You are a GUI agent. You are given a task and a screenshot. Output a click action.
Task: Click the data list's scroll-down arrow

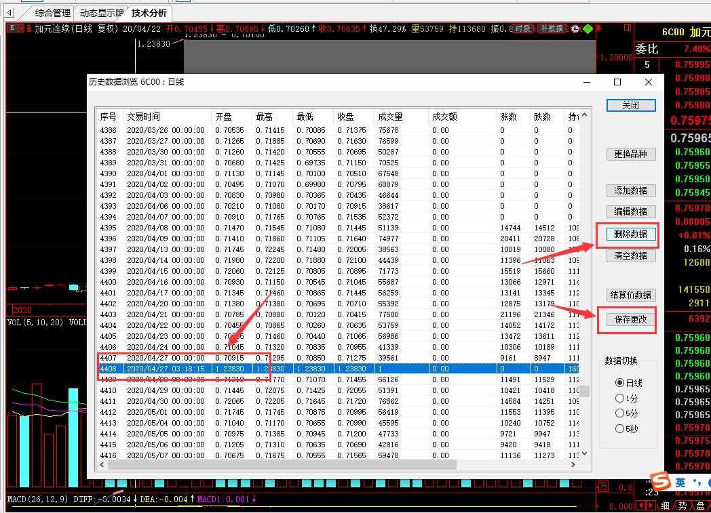585,453
